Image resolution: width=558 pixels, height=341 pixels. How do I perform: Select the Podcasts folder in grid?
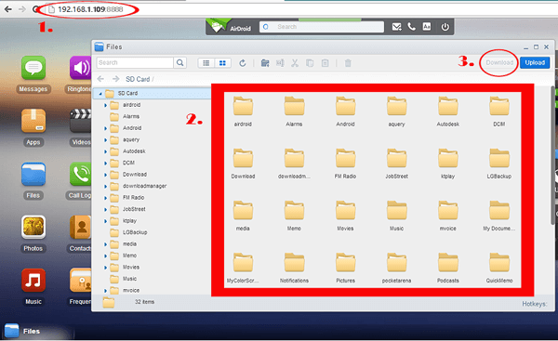click(448, 269)
